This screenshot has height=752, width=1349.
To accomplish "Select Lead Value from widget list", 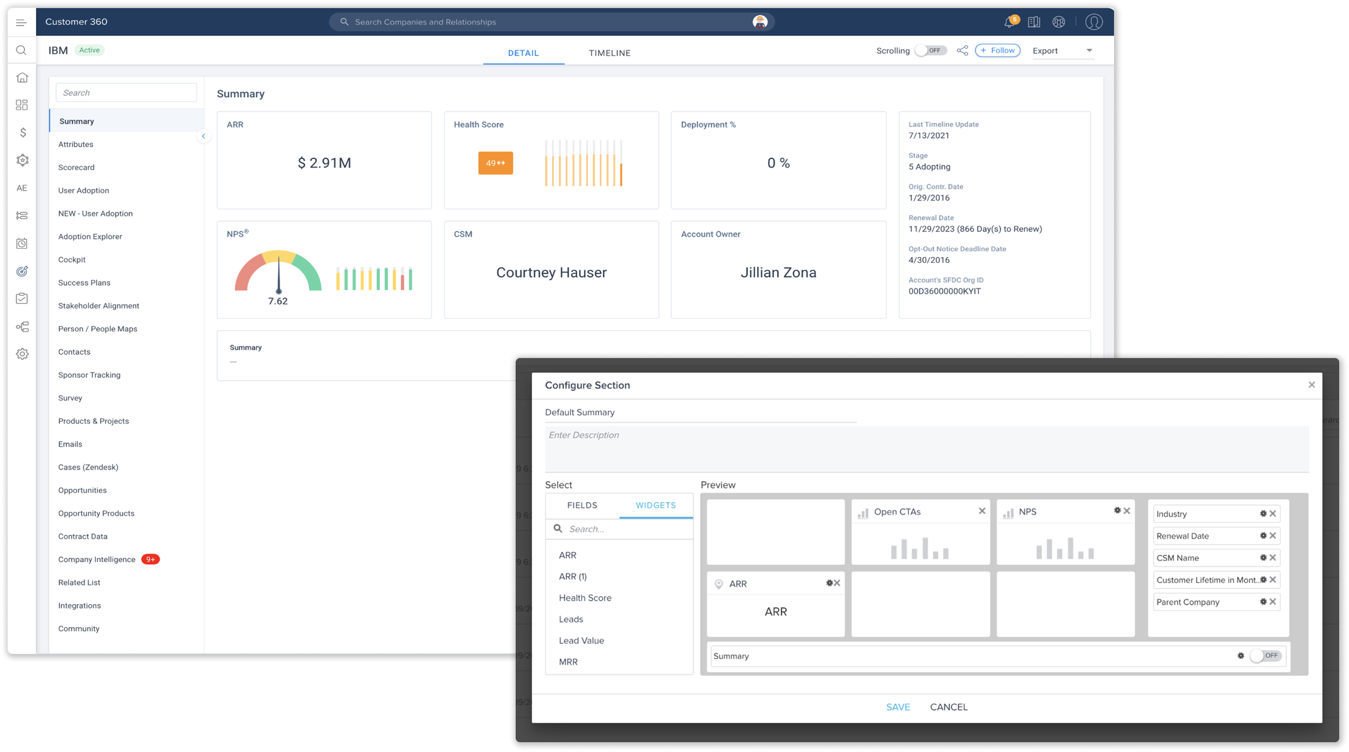I will point(581,640).
